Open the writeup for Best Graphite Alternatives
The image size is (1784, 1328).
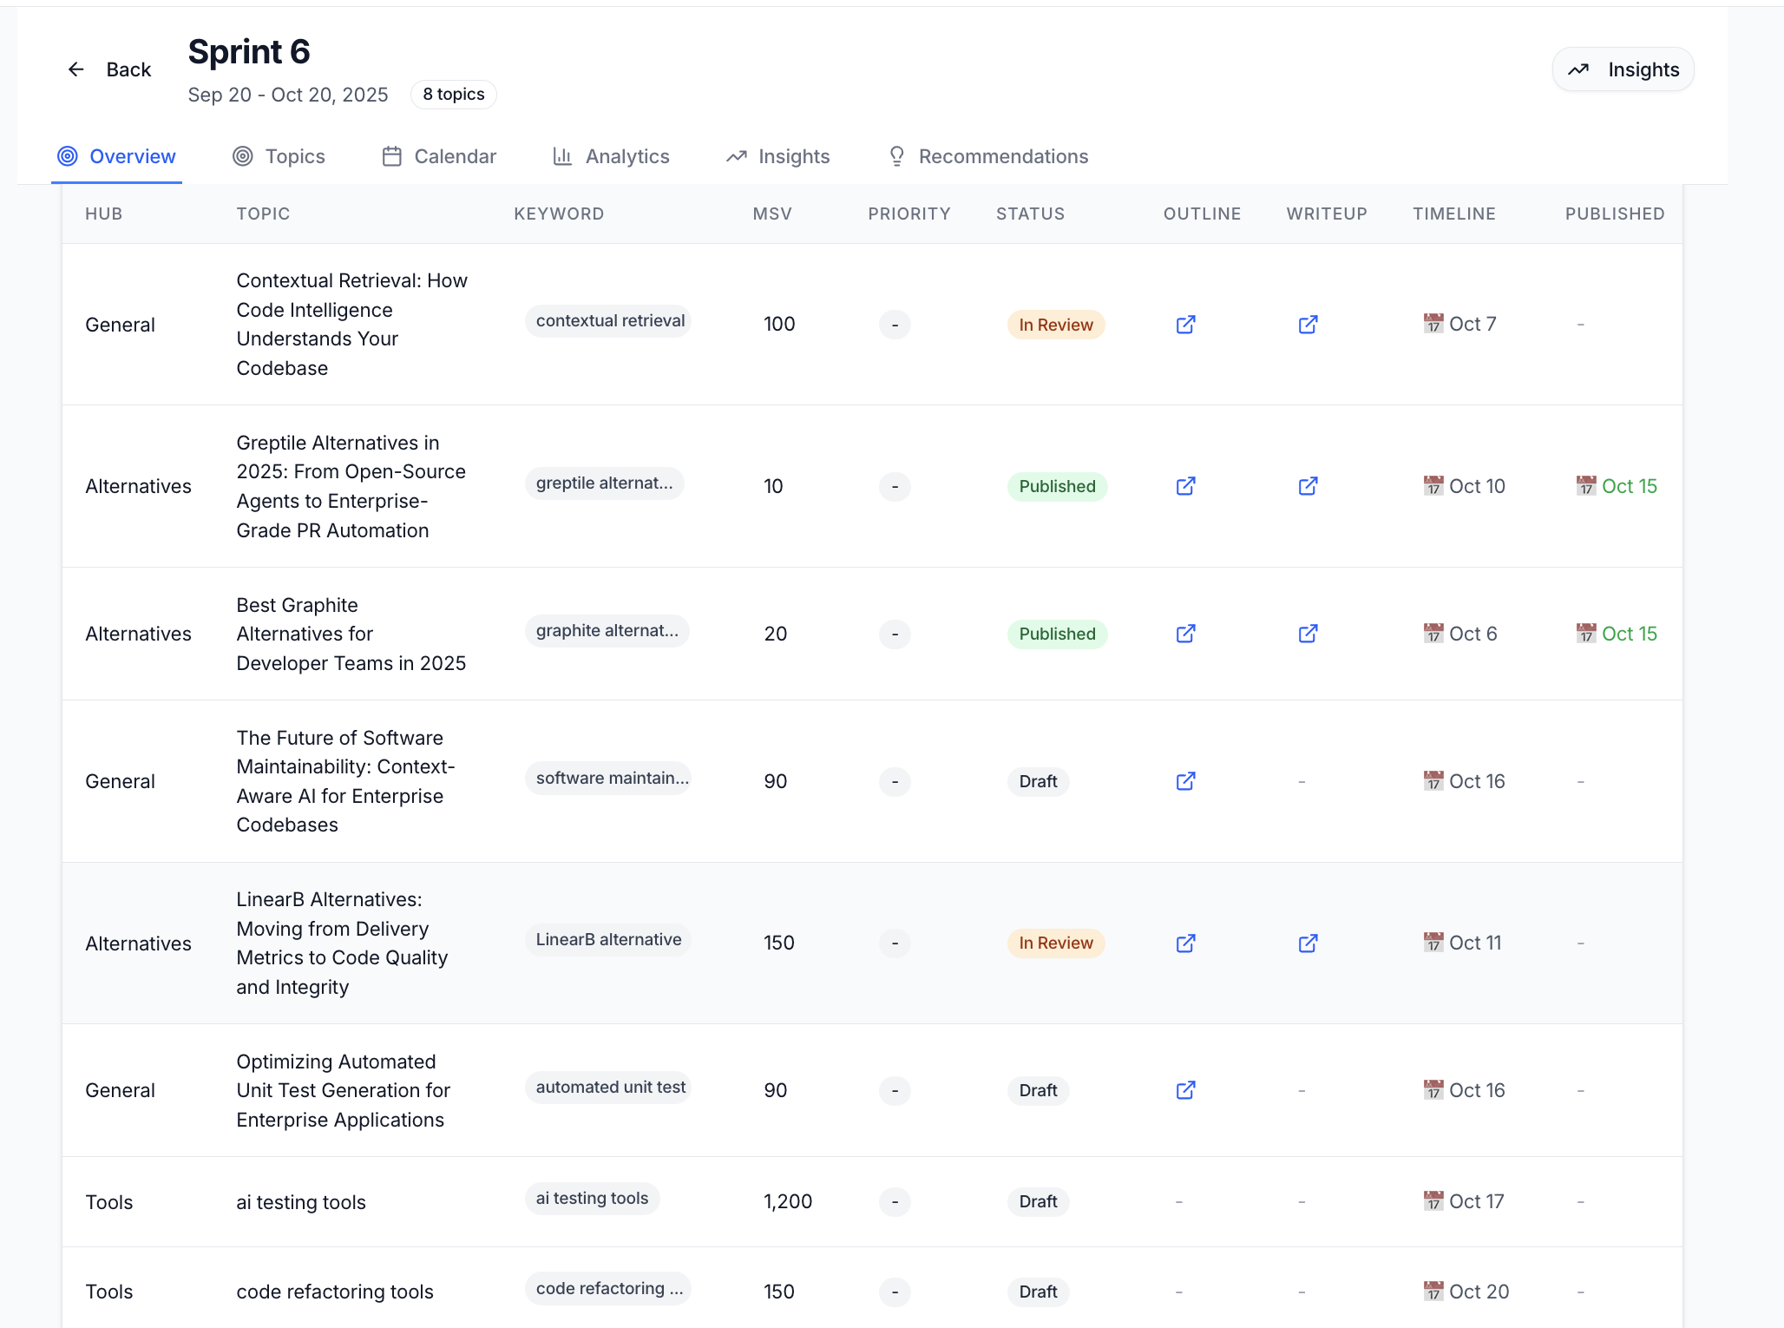[x=1308, y=634]
